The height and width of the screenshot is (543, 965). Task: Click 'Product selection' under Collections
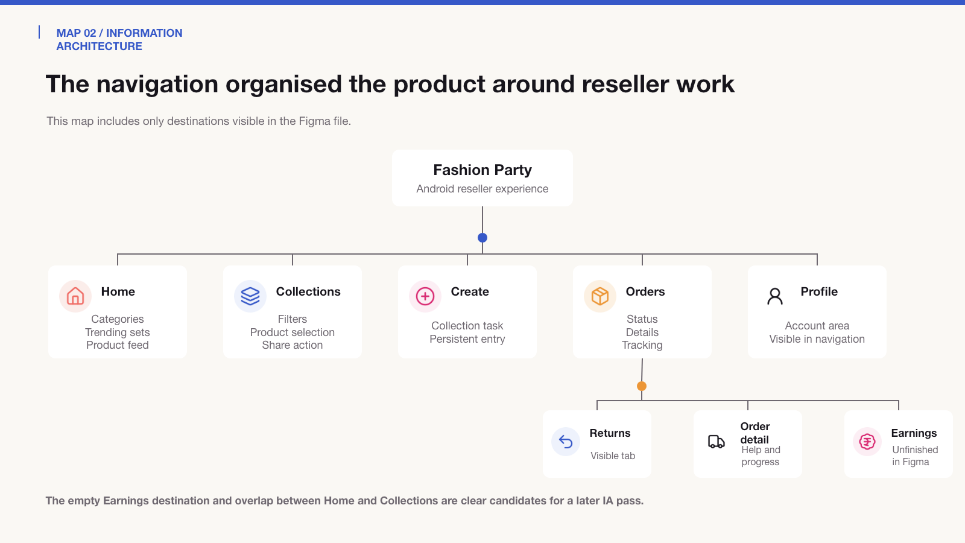pos(293,332)
